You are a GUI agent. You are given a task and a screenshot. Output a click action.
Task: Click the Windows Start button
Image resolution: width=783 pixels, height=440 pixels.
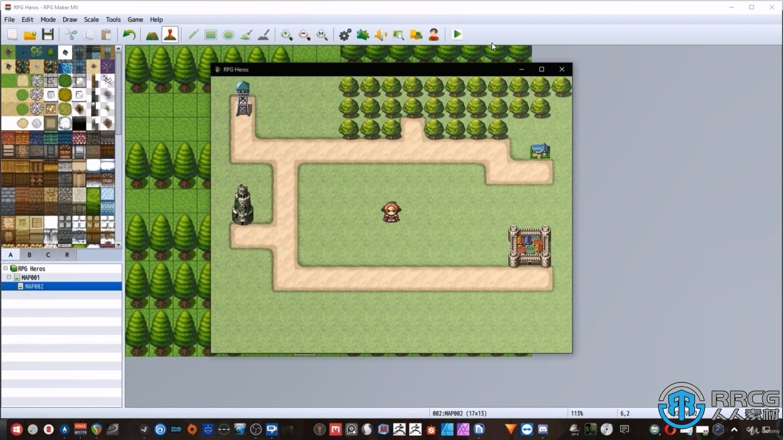point(17,430)
